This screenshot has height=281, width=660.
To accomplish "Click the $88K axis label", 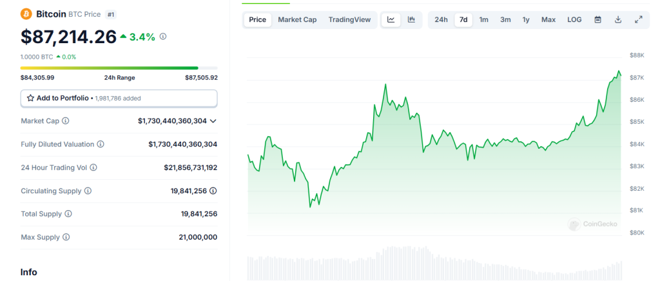I will 637,55.
